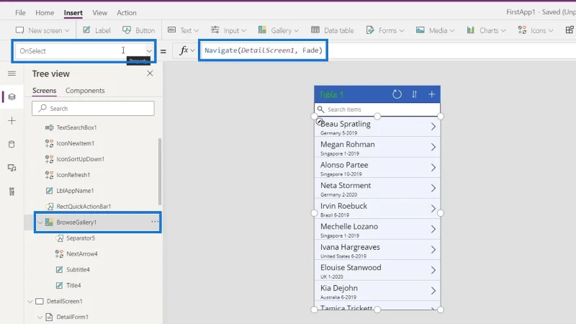Select Separator5 in the tree
Viewport: 576px width, 324px height.
[x=81, y=238]
